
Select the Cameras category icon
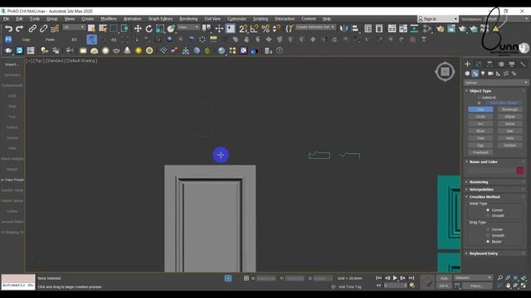[x=490, y=74]
